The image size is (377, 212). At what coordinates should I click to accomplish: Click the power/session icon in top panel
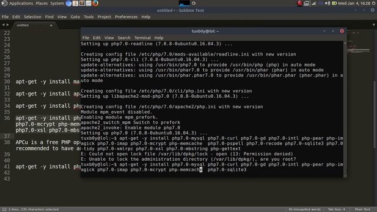(x=373, y=4)
